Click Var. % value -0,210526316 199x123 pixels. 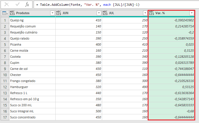[x=171, y=81]
